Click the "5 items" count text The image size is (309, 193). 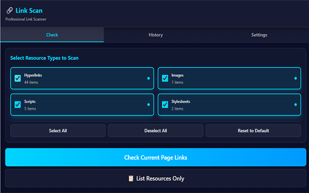click(x=30, y=109)
